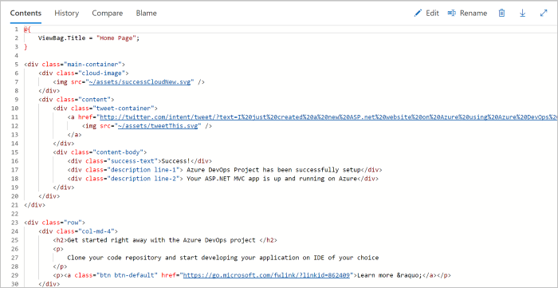The width and height of the screenshot is (558, 288).
Task: Click the ViewBag.Title code line
Action: click(89, 38)
